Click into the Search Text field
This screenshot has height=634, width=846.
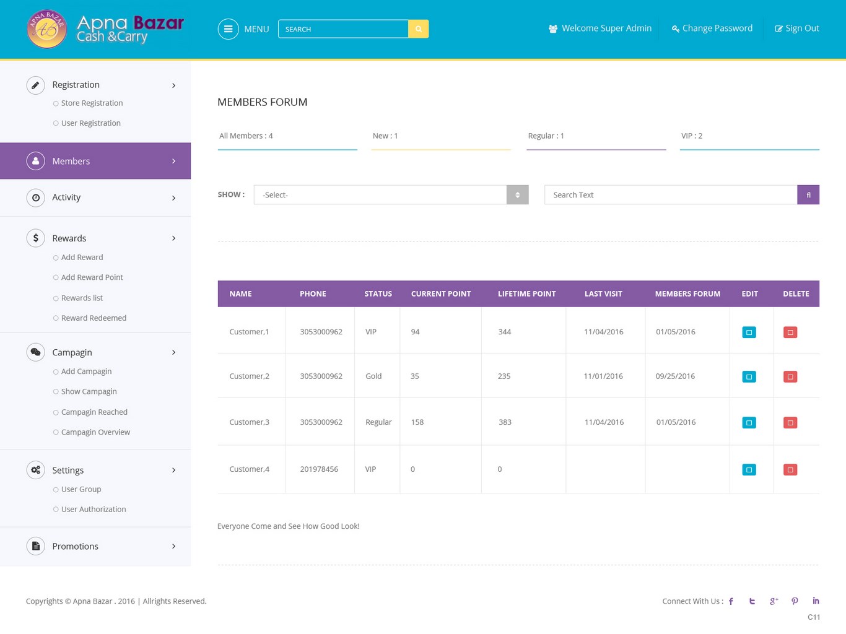click(670, 195)
